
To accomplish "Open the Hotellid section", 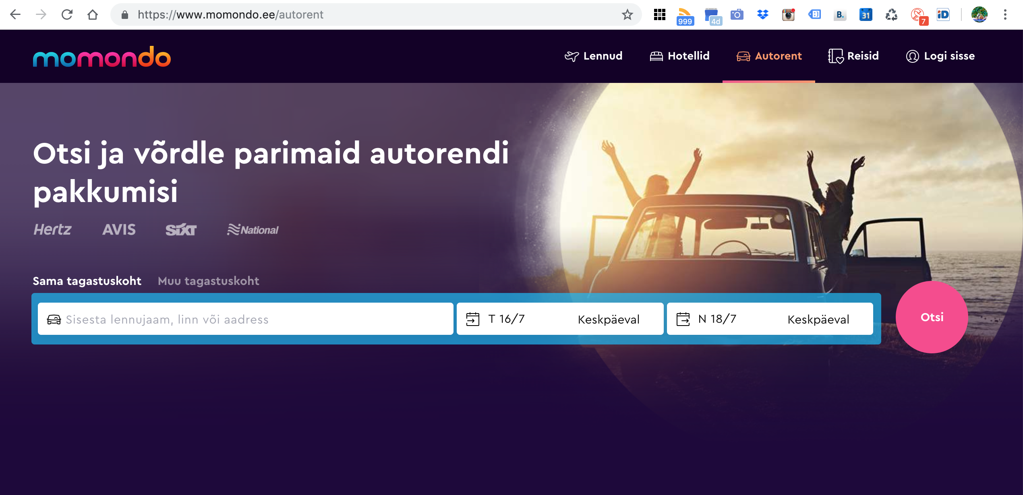I will (x=679, y=56).
